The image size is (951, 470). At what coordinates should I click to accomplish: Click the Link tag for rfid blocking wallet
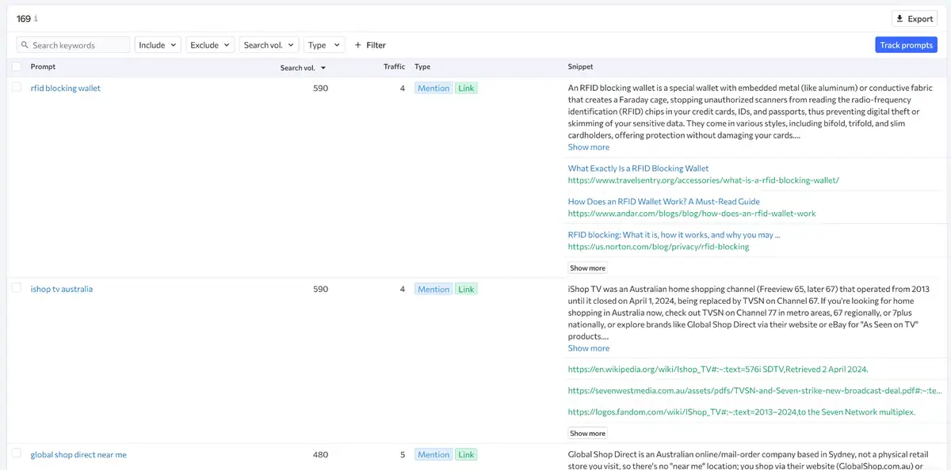point(466,88)
